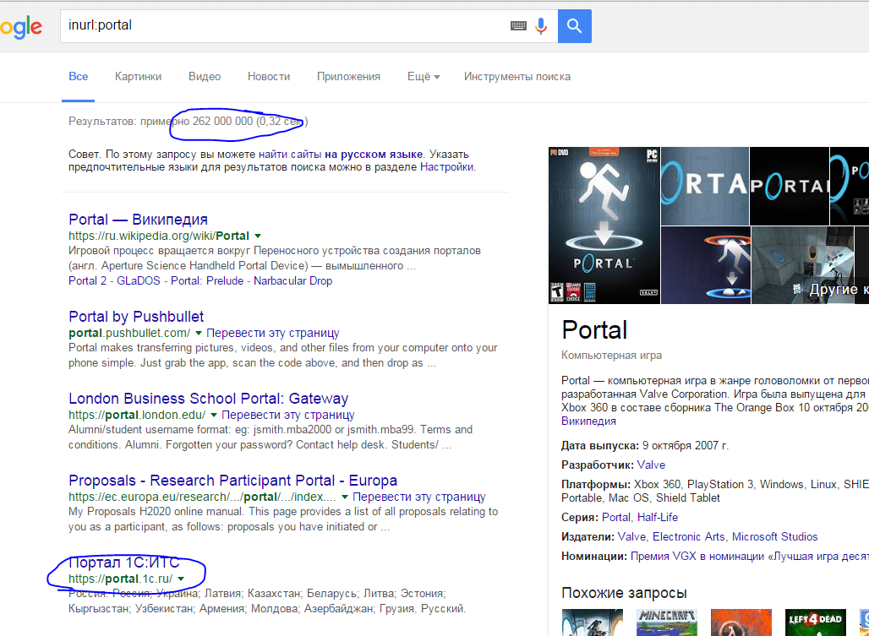Screen dimensions: 869x636
Task: Expand the arrow beside portal.london.edu
Action: (213, 416)
